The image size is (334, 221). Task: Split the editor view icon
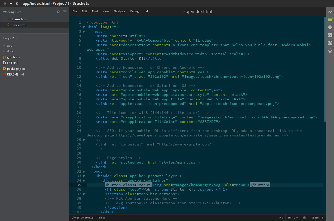(x=65, y=12)
